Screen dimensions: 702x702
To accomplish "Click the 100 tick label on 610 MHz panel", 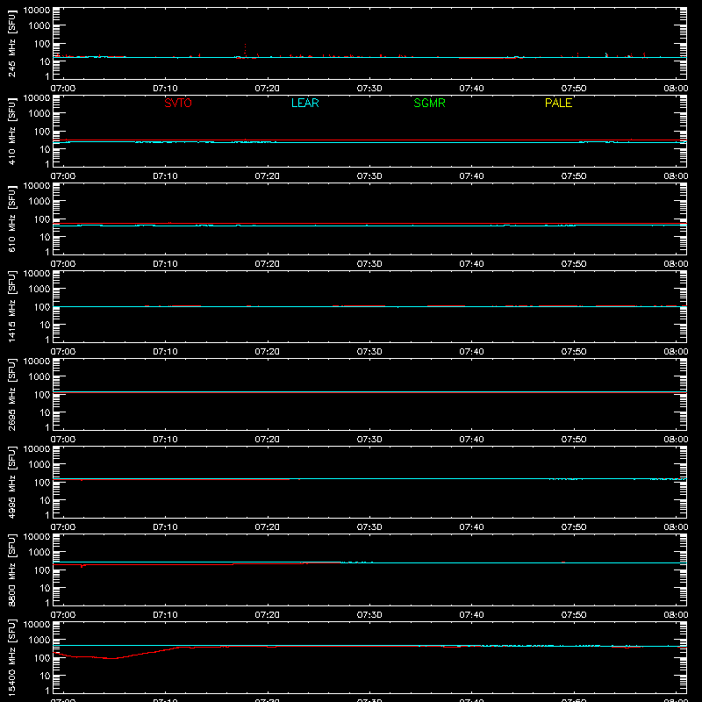I will [x=42, y=218].
